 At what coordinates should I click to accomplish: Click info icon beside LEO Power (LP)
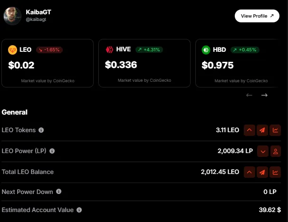click(x=52, y=151)
